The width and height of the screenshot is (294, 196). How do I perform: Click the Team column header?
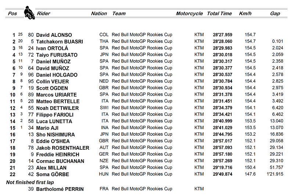click(119, 14)
